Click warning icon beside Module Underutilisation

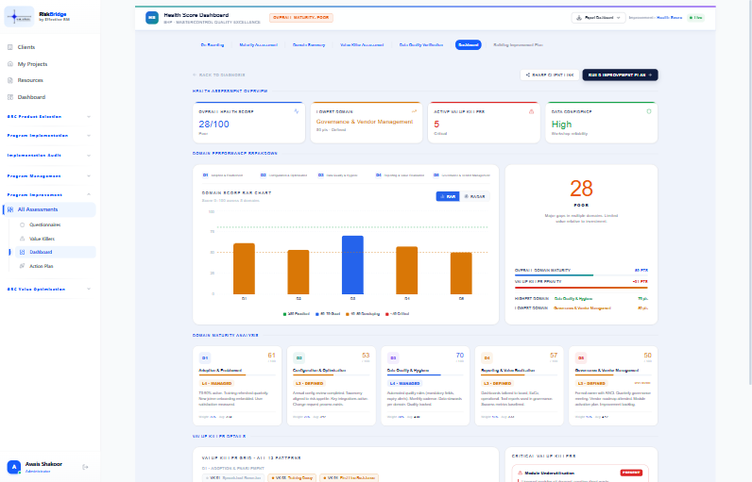[520, 473]
